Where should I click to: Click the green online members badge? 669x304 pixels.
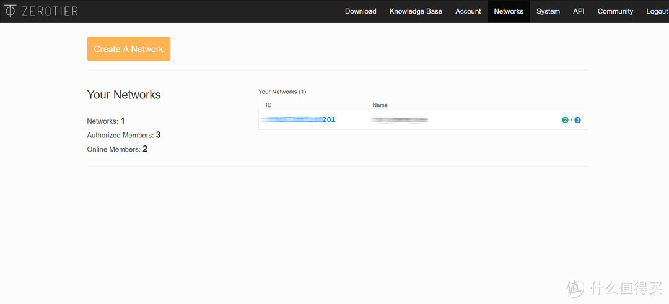pos(565,120)
